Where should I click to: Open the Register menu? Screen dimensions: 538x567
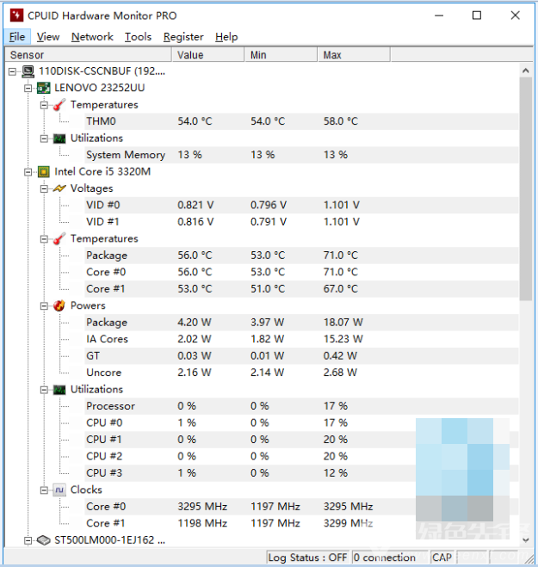pos(183,37)
